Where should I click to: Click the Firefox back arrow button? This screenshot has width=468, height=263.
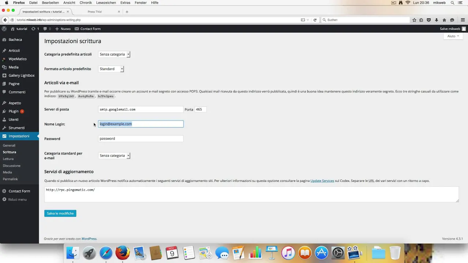[x=5, y=20]
